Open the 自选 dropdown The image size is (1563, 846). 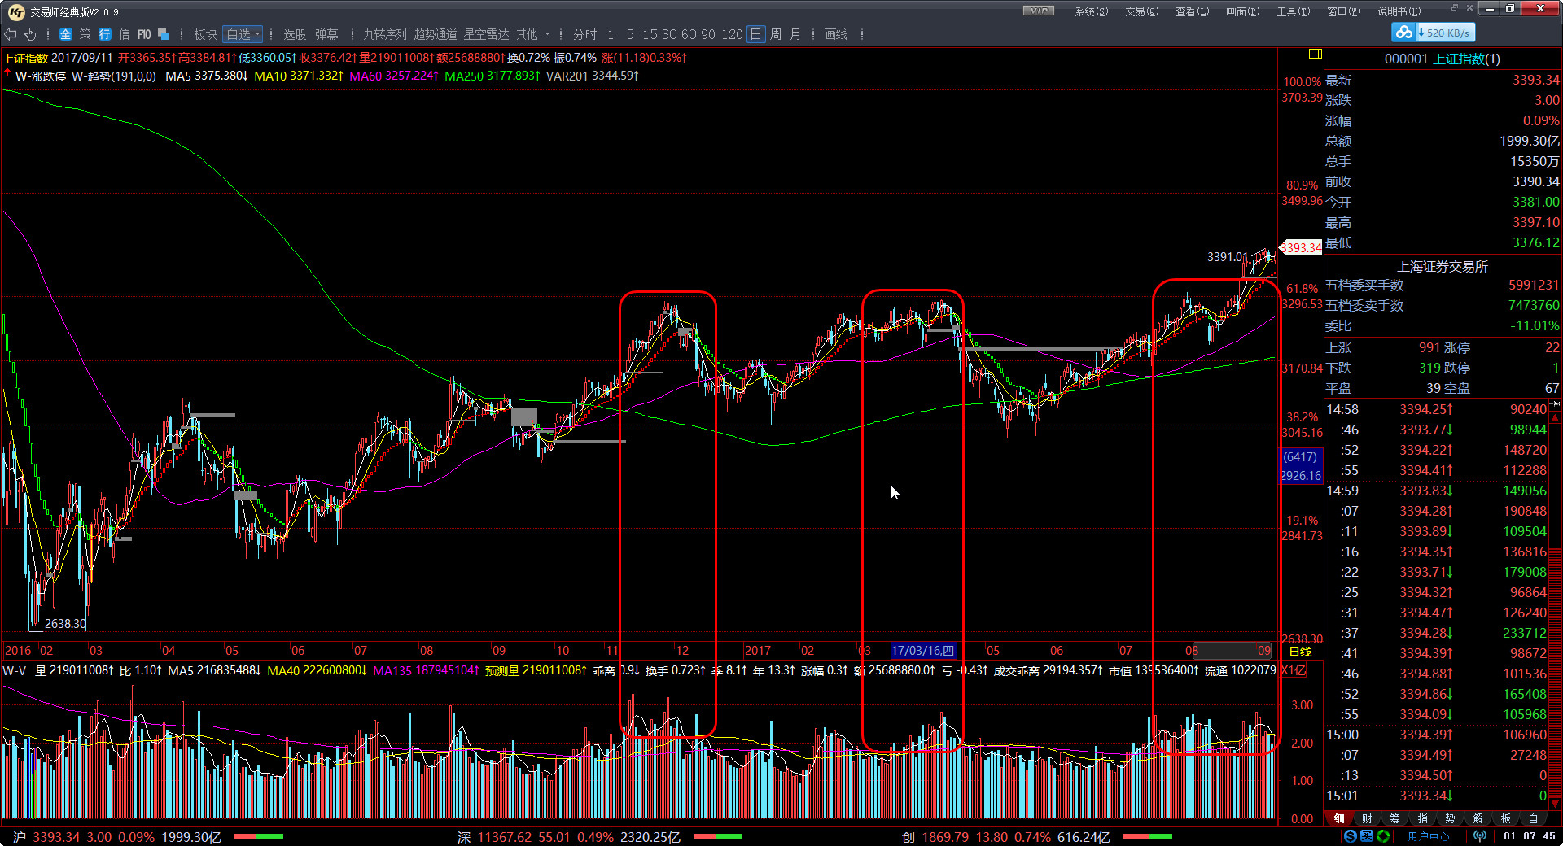243,34
